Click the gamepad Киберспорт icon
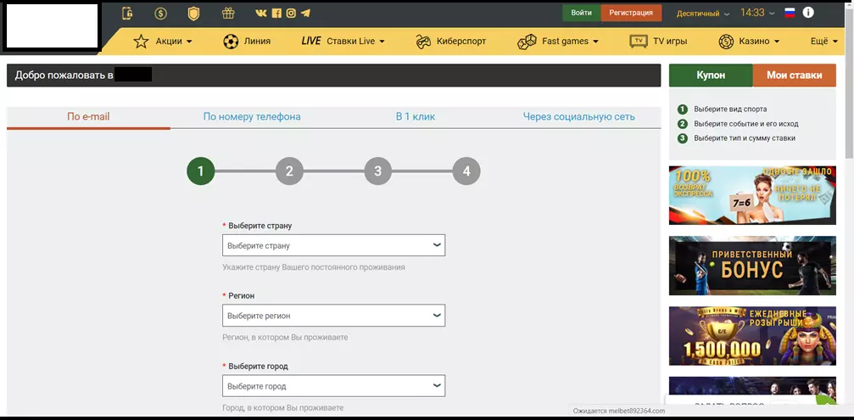This screenshot has height=420, width=854. tap(423, 42)
